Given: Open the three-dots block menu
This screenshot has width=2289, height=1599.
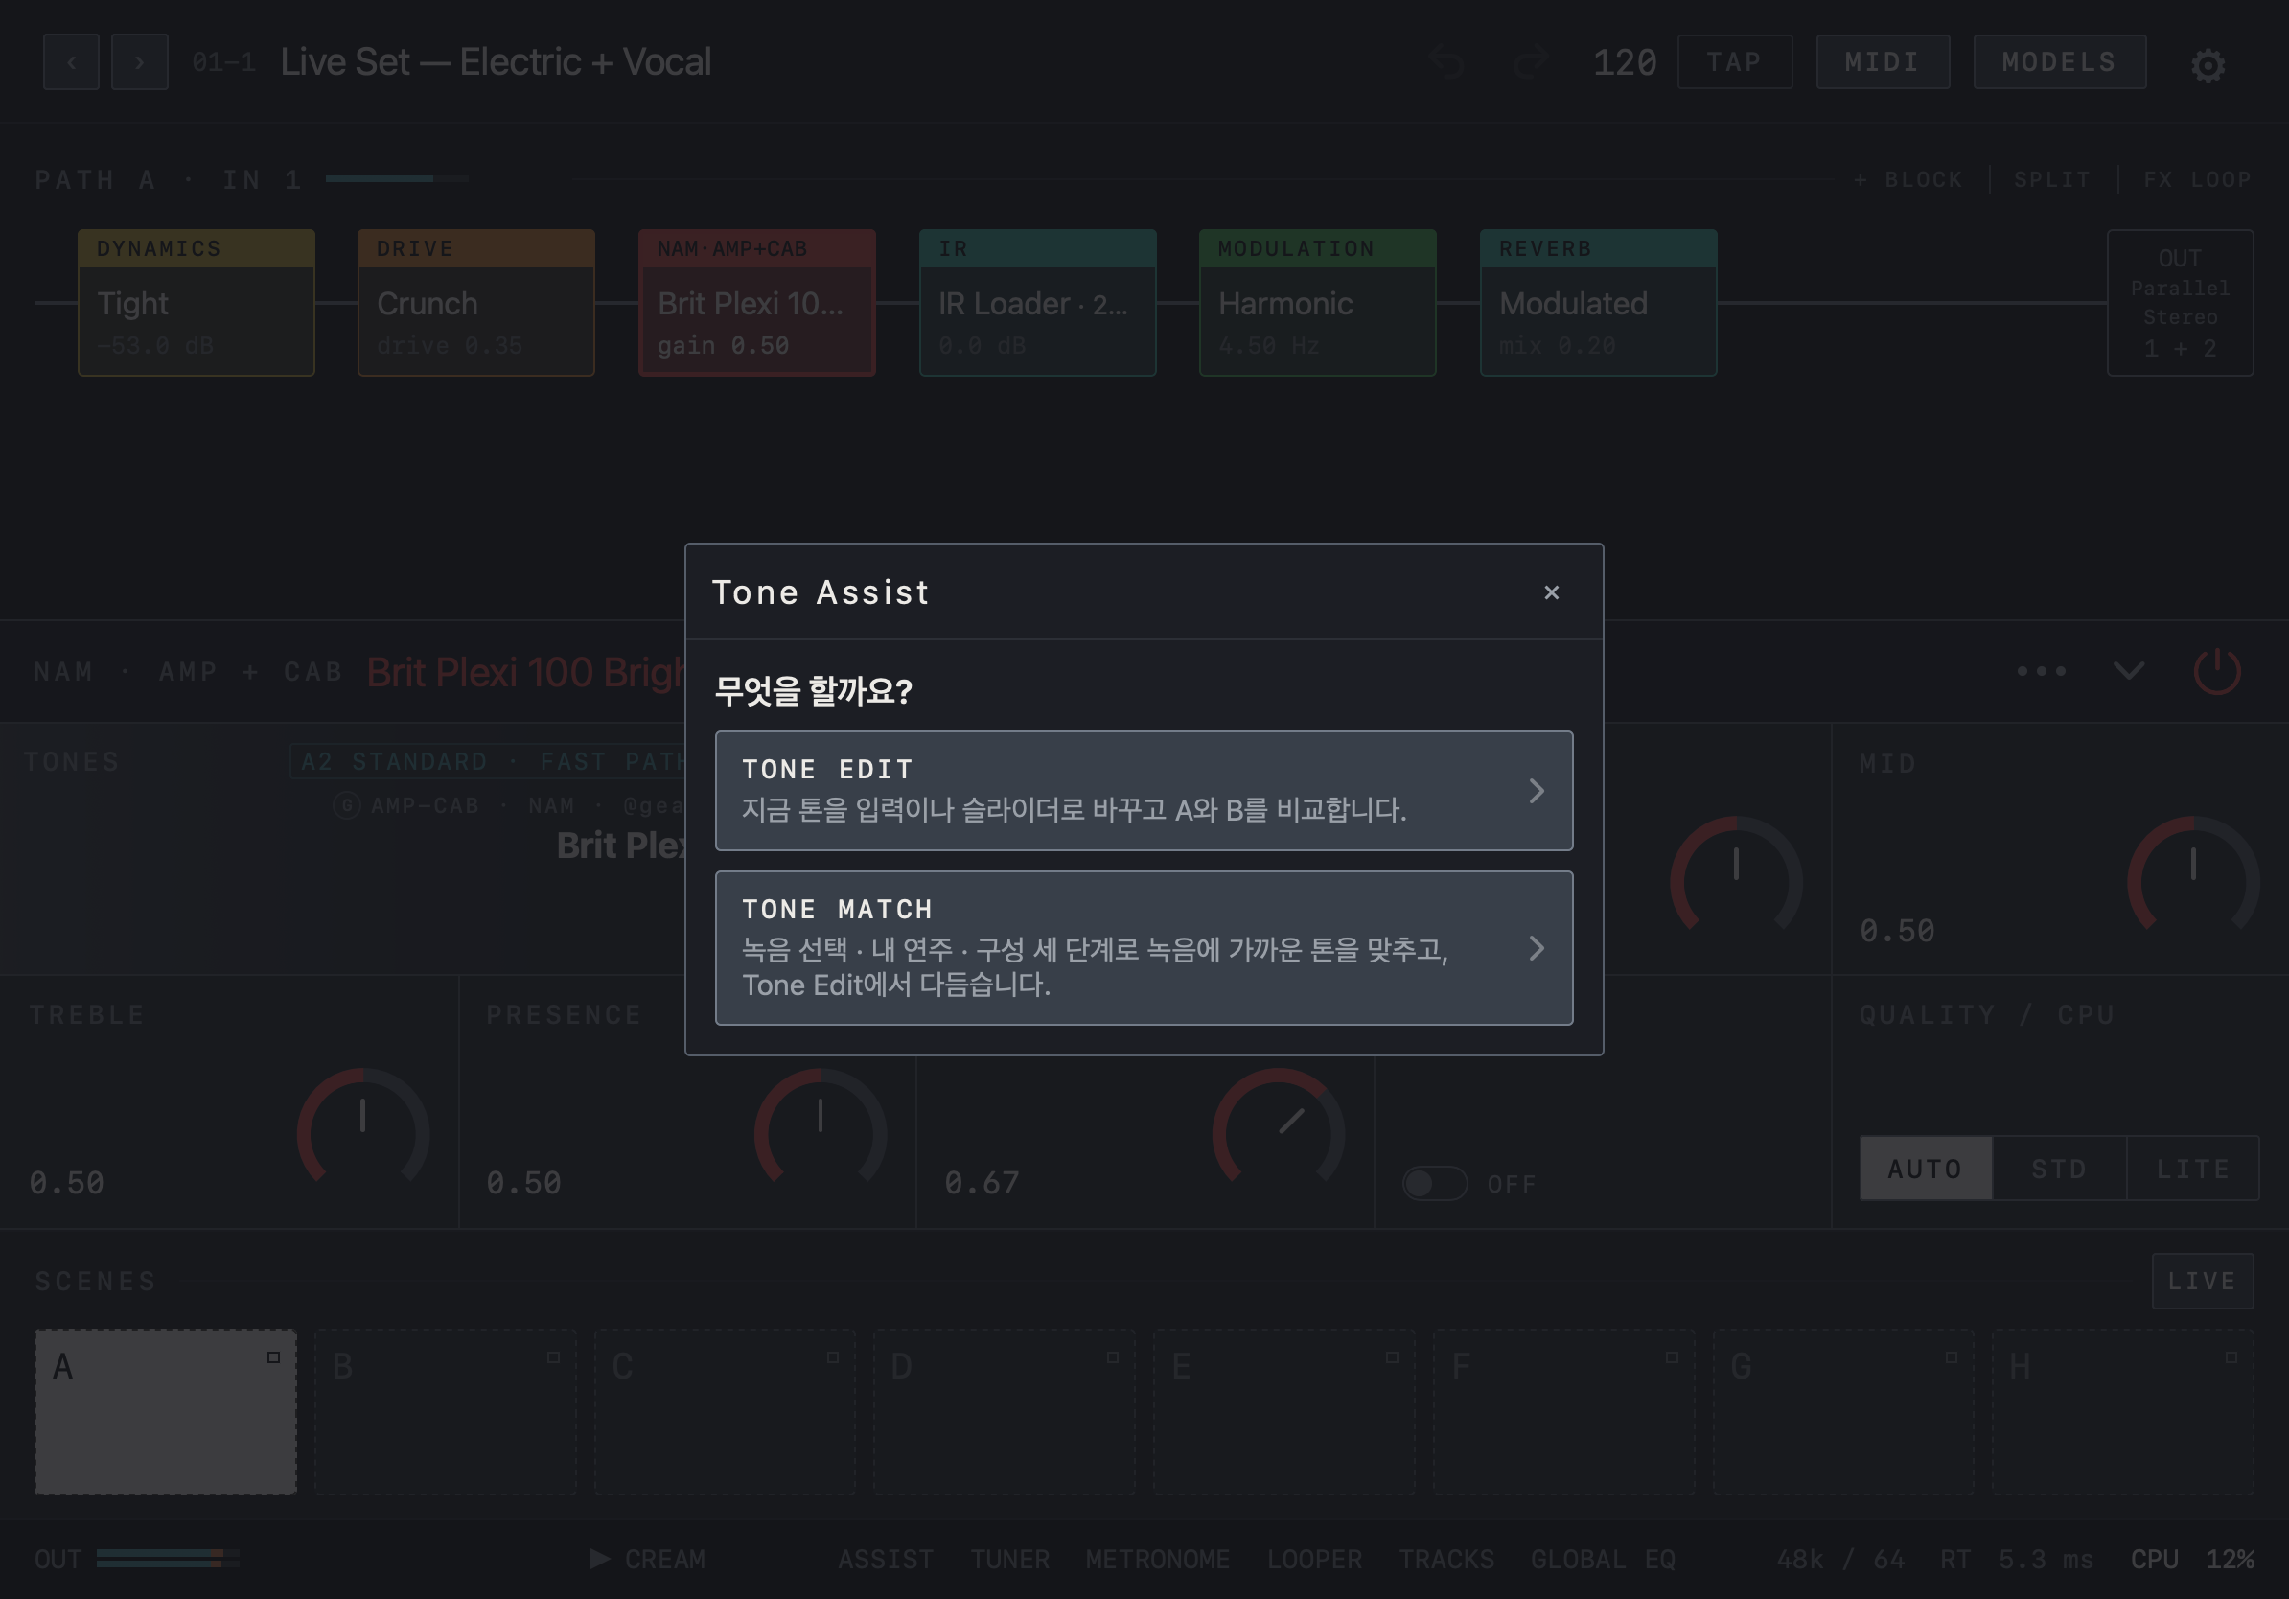Looking at the screenshot, I should coord(2042,671).
